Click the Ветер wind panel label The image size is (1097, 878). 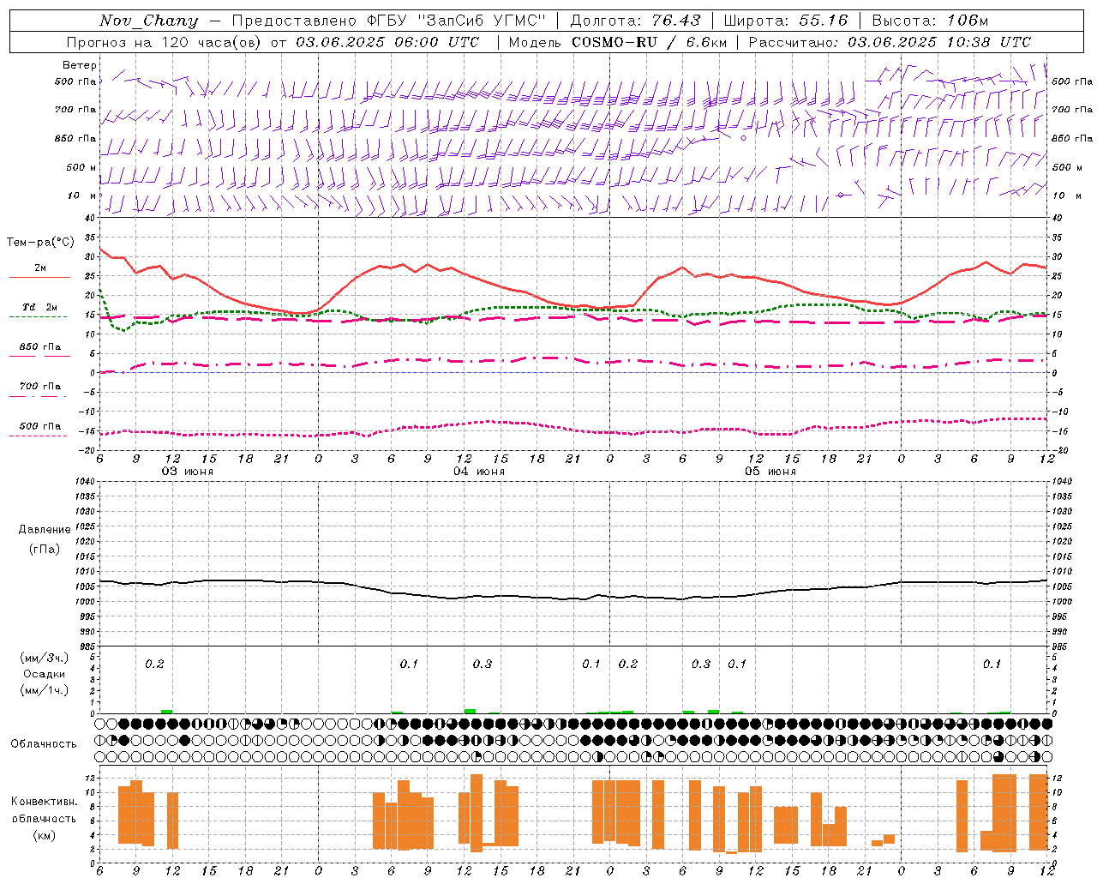click(x=79, y=65)
